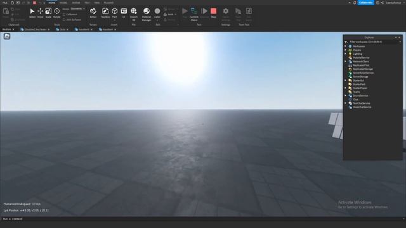Stop the playtest with the red Stop button
The width and height of the screenshot is (406, 228).
pos(213,13)
